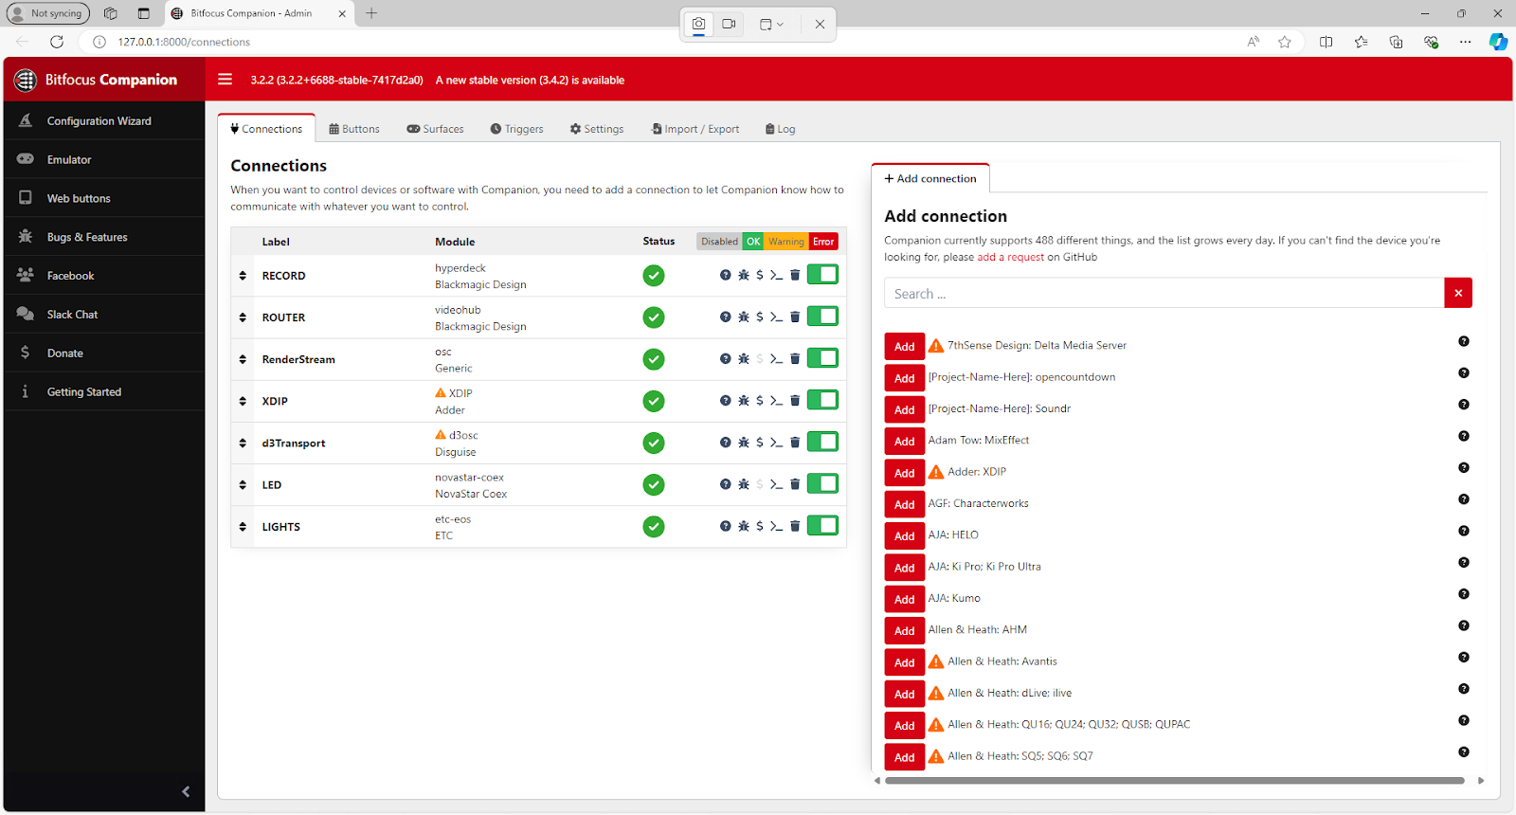The image size is (1516, 815).
Task: Switch to the Buttons tab
Action: point(354,129)
